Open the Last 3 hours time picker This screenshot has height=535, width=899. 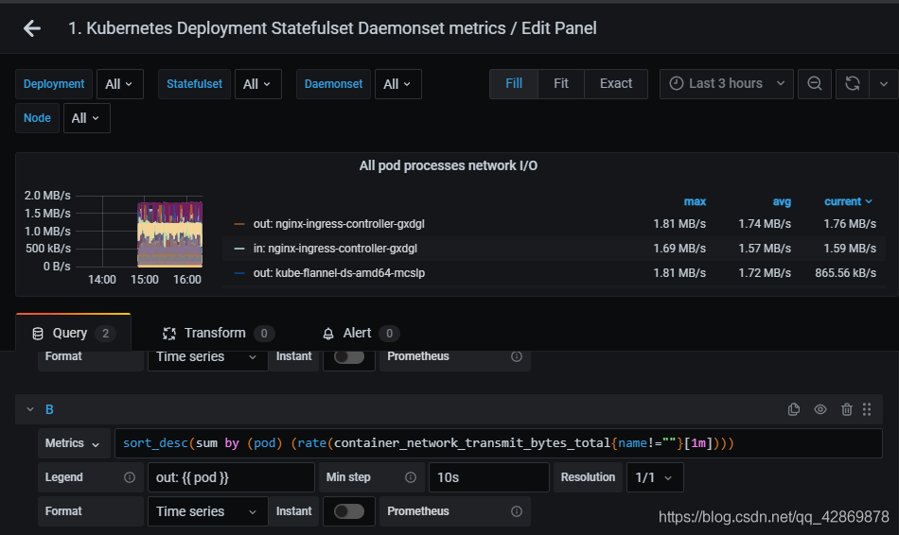click(727, 83)
